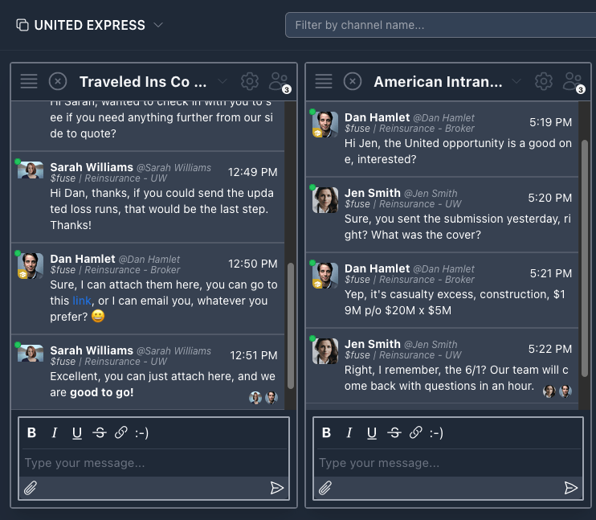Open hamburger menu in Traveled Ins Co panel
Image resolution: width=596 pixels, height=520 pixels.
coord(29,81)
